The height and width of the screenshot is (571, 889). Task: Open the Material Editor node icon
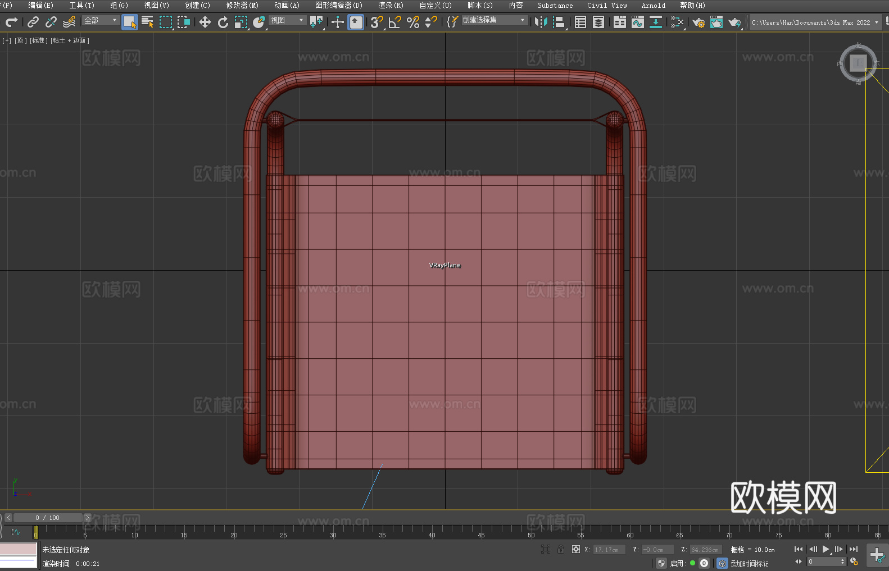pos(677,22)
